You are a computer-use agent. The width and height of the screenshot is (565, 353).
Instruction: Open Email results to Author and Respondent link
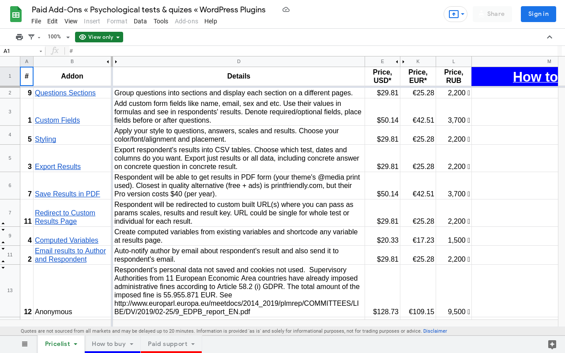(x=70, y=255)
